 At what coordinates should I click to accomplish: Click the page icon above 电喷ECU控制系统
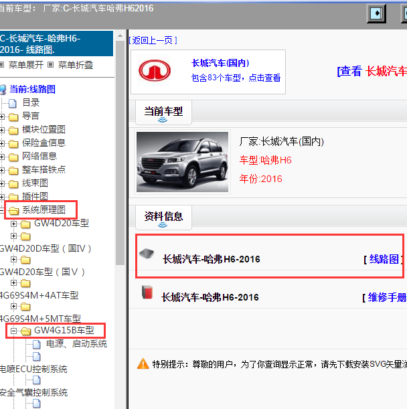click(37, 356)
